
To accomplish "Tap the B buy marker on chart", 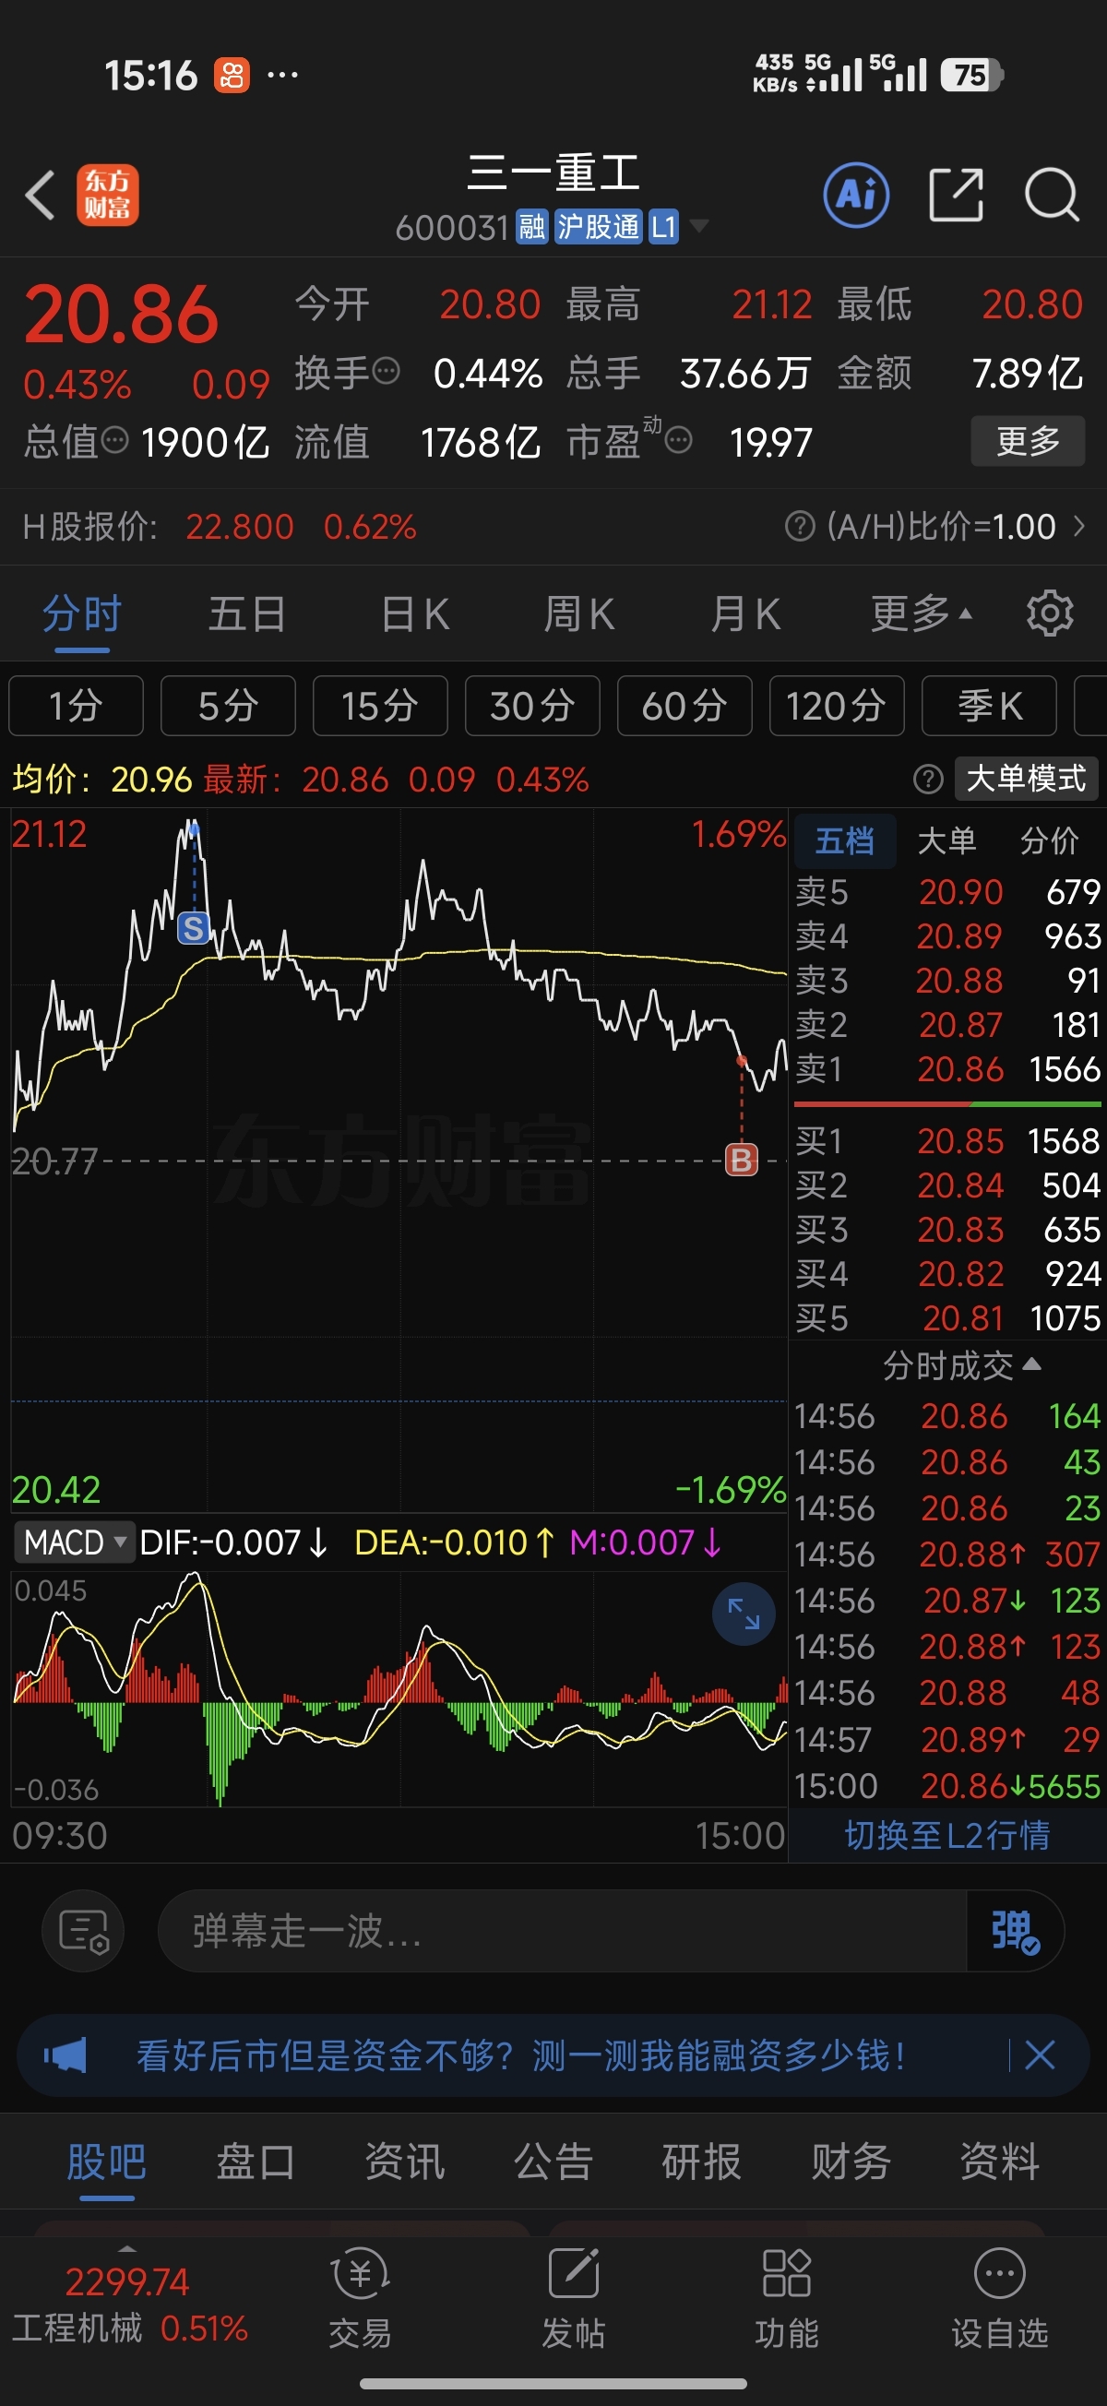I will pos(742,1160).
